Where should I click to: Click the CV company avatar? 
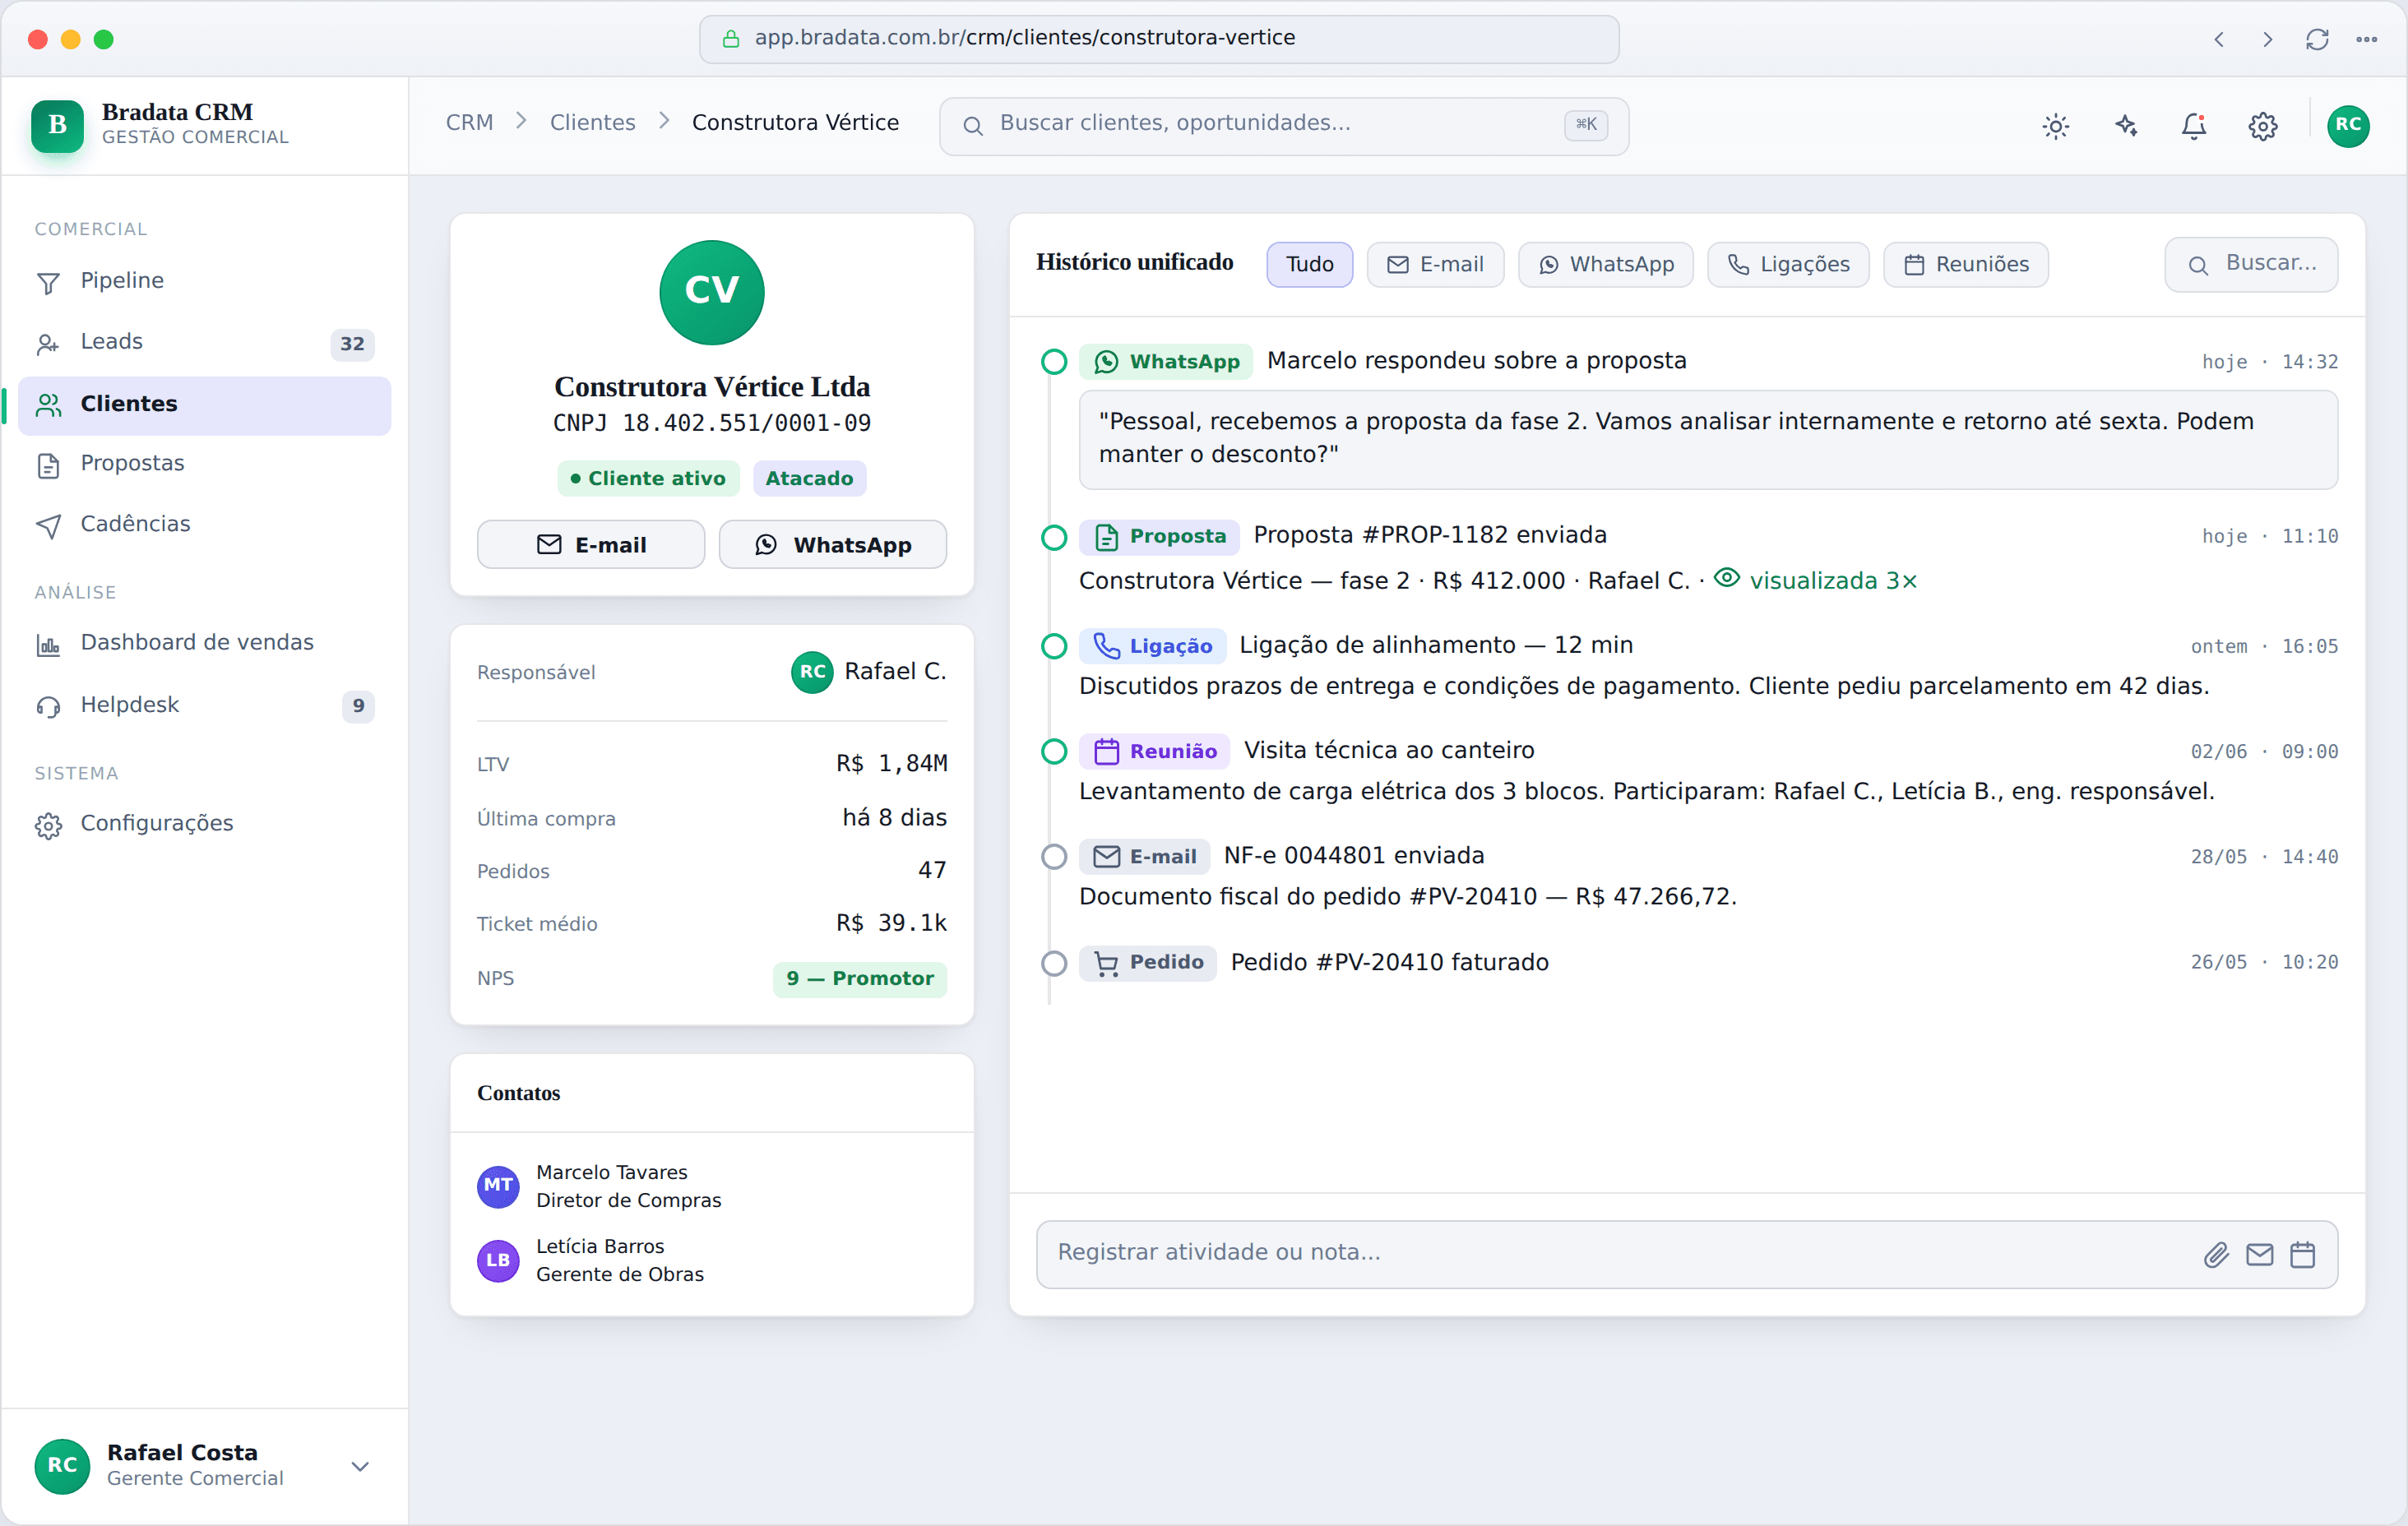[x=712, y=292]
